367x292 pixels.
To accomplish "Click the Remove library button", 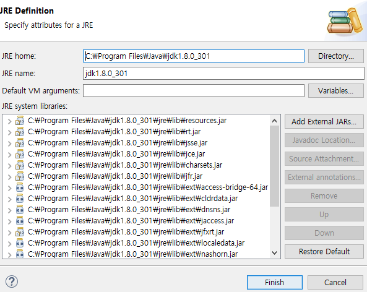I will [x=324, y=196].
